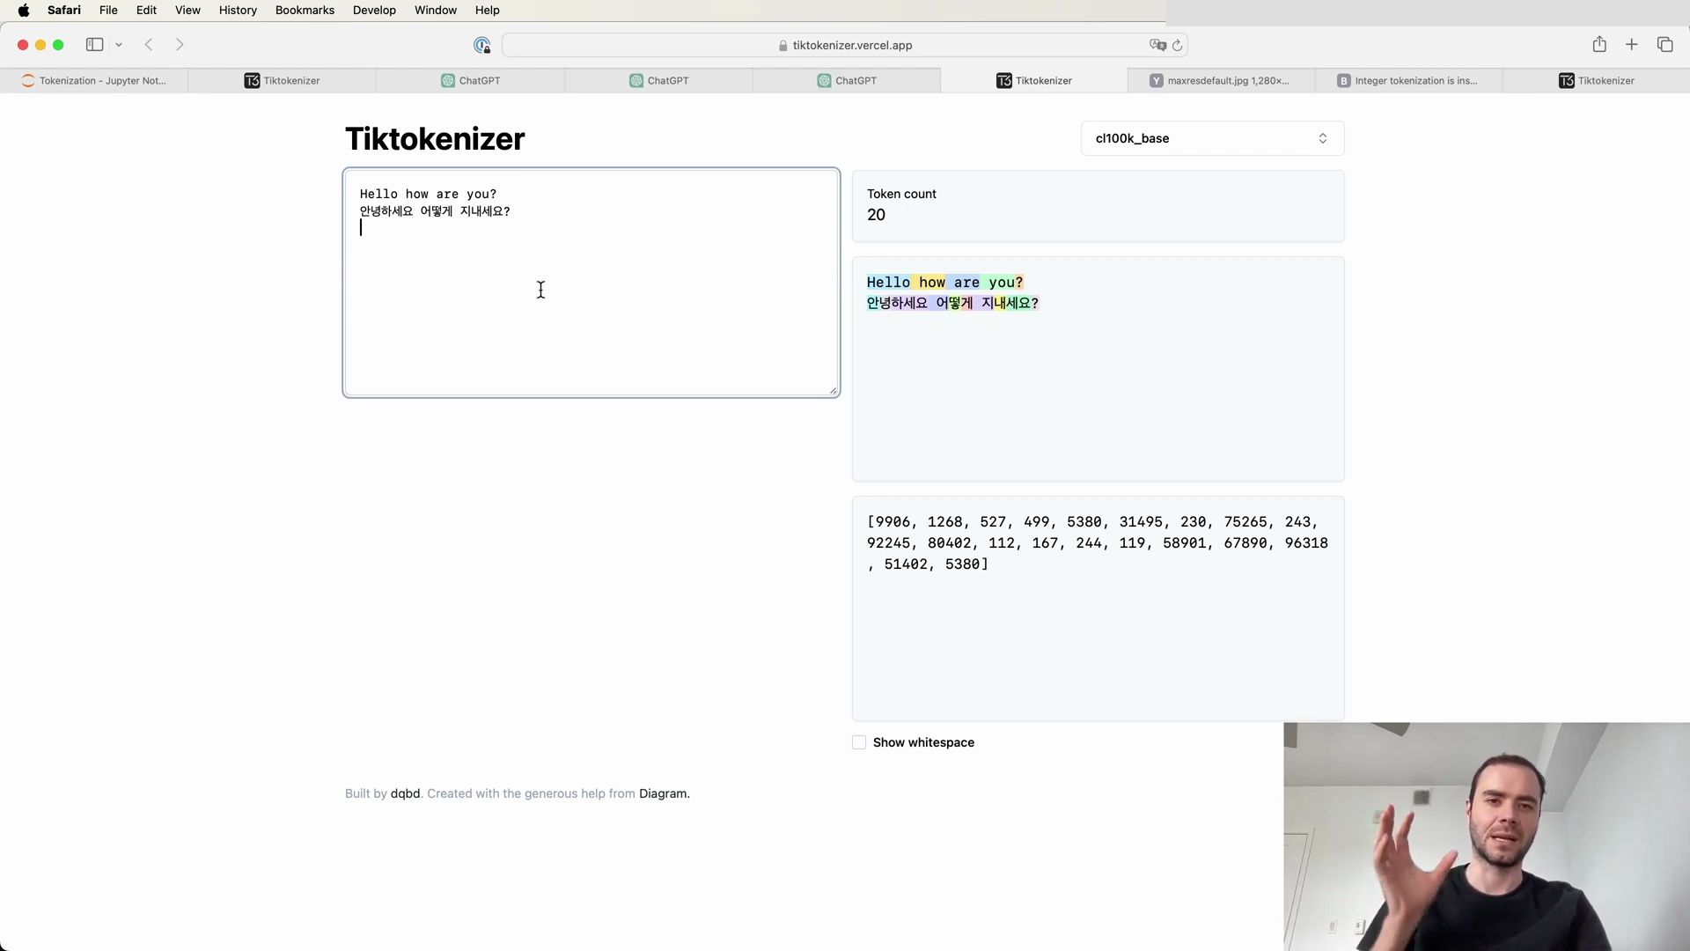Image resolution: width=1690 pixels, height=951 pixels.
Task: Open the Develop menu
Action: pyautogui.click(x=374, y=11)
